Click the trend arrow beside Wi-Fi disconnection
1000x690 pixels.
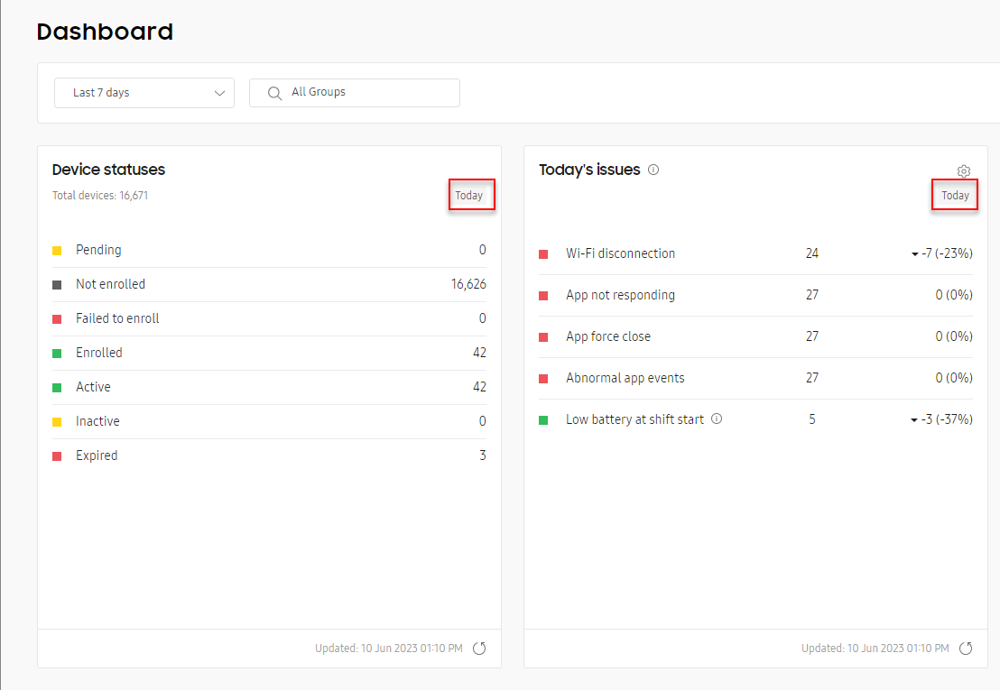click(x=913, y=253)
